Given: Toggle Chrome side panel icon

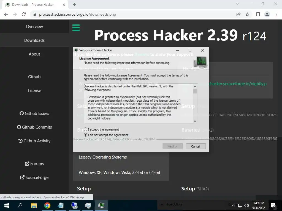Looking at the screenshot, I should click(258, 14).
